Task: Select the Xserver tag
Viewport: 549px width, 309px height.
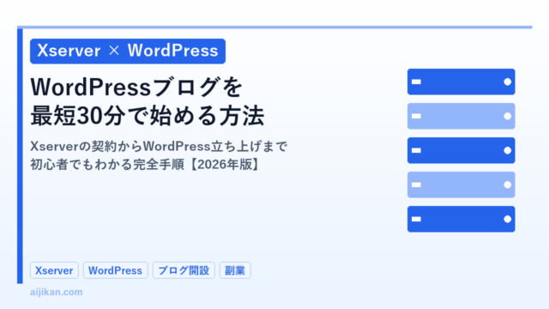Action: tap(54, 270)
